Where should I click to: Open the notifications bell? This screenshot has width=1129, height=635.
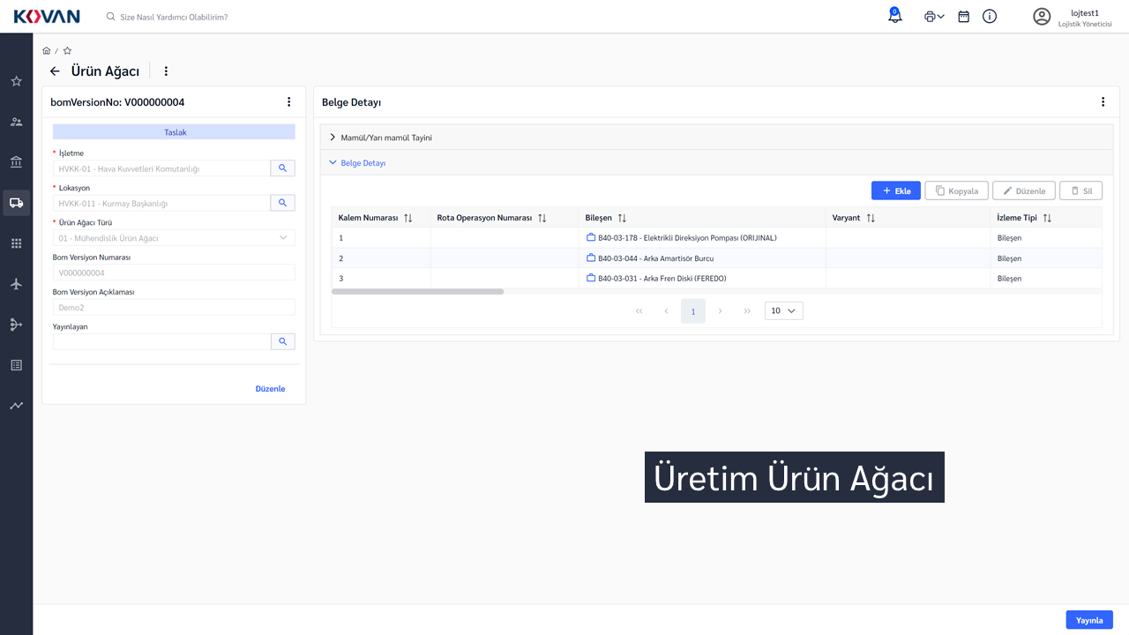click(895, 16)
